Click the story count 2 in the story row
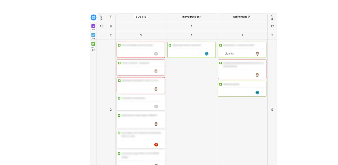The width and height of the screenshot is (338, 165). coord(111,110)
